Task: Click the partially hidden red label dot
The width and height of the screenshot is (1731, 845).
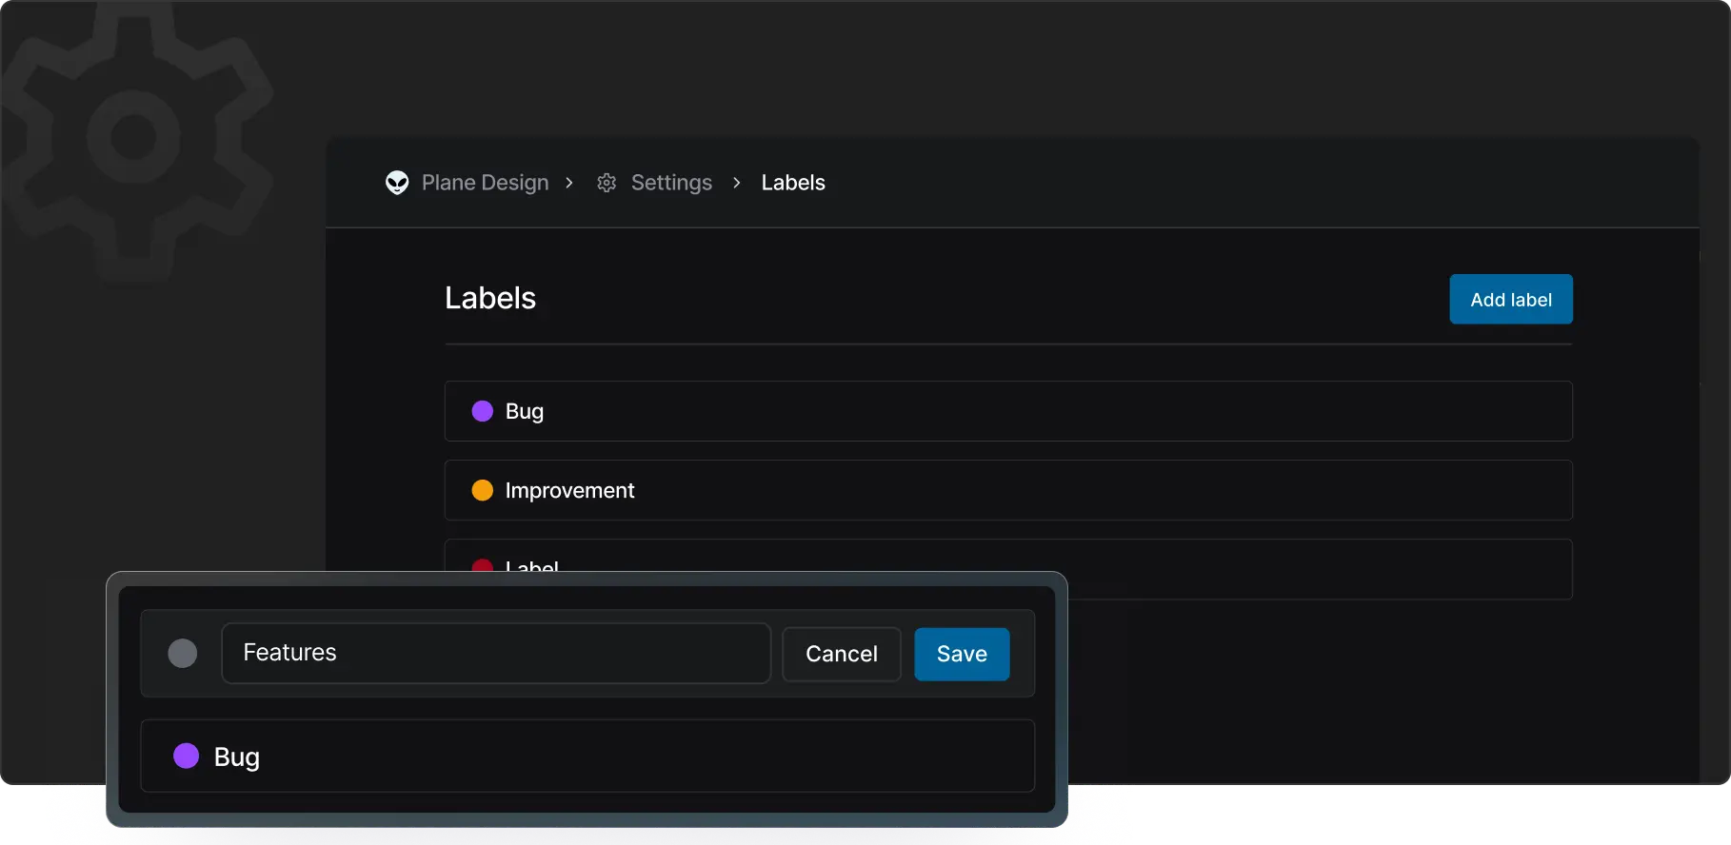Action: click(483, 565)
